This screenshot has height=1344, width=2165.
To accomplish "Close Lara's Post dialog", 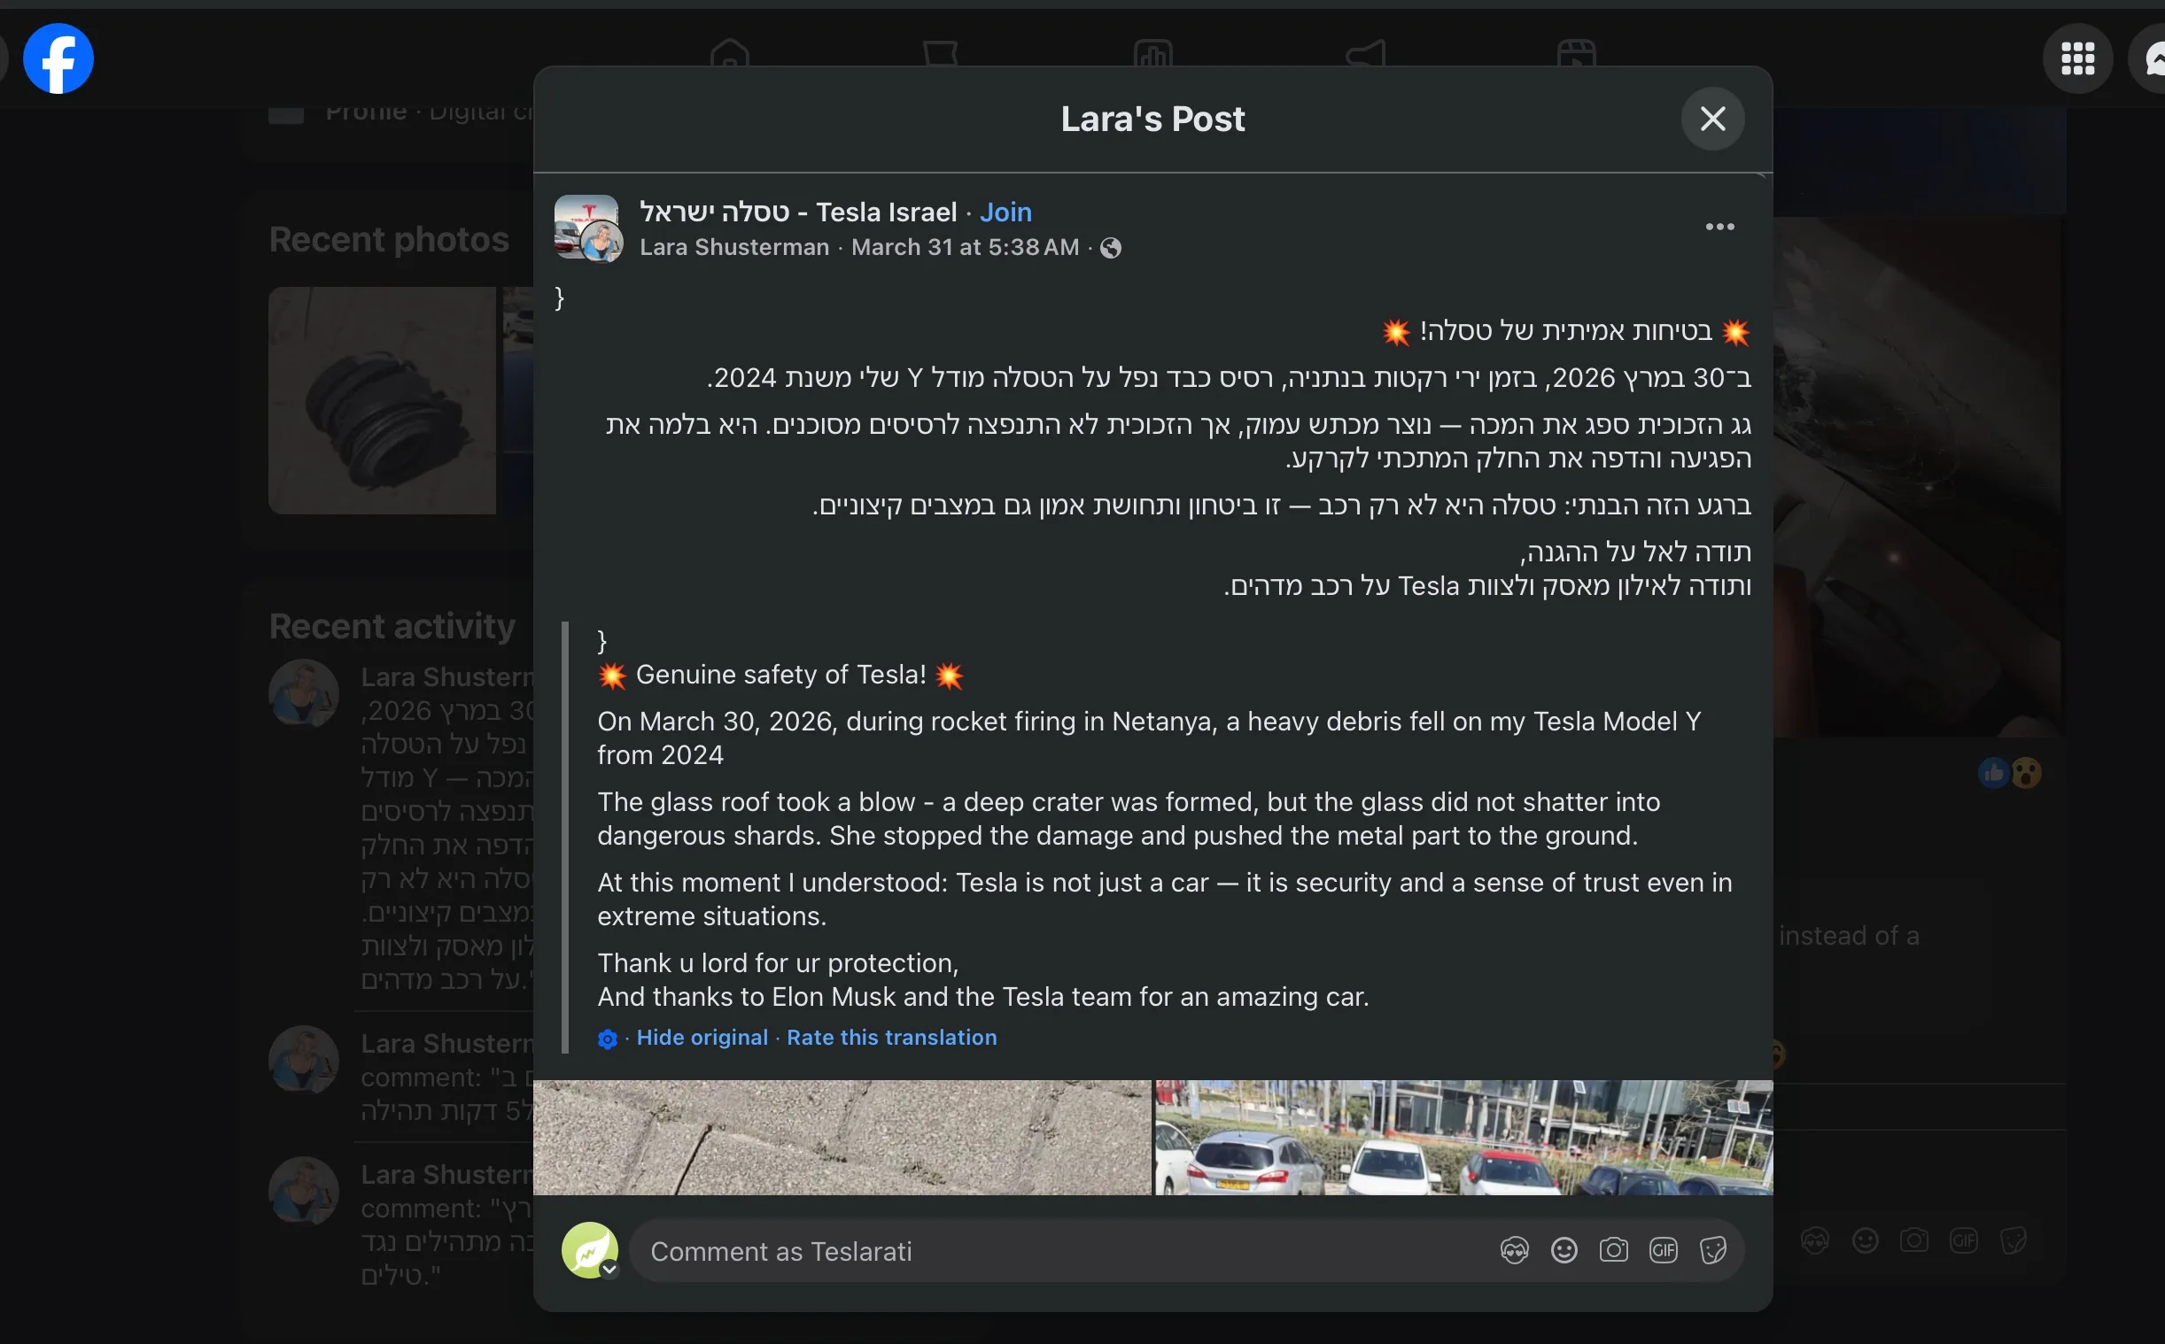I will 1711,120.
